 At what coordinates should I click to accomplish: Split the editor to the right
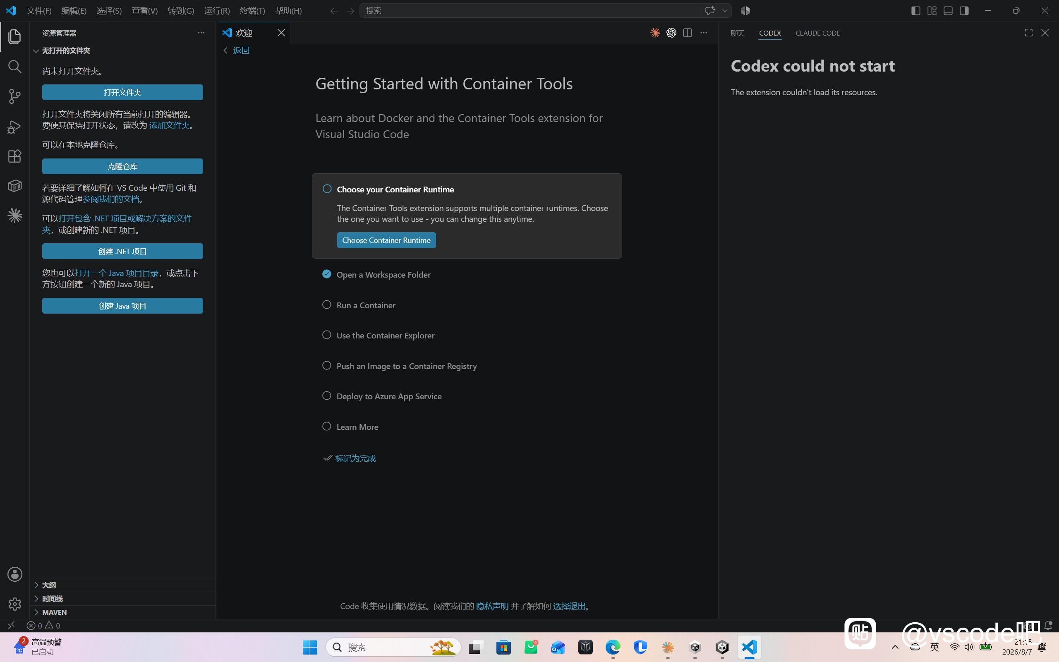pos(688,33)
